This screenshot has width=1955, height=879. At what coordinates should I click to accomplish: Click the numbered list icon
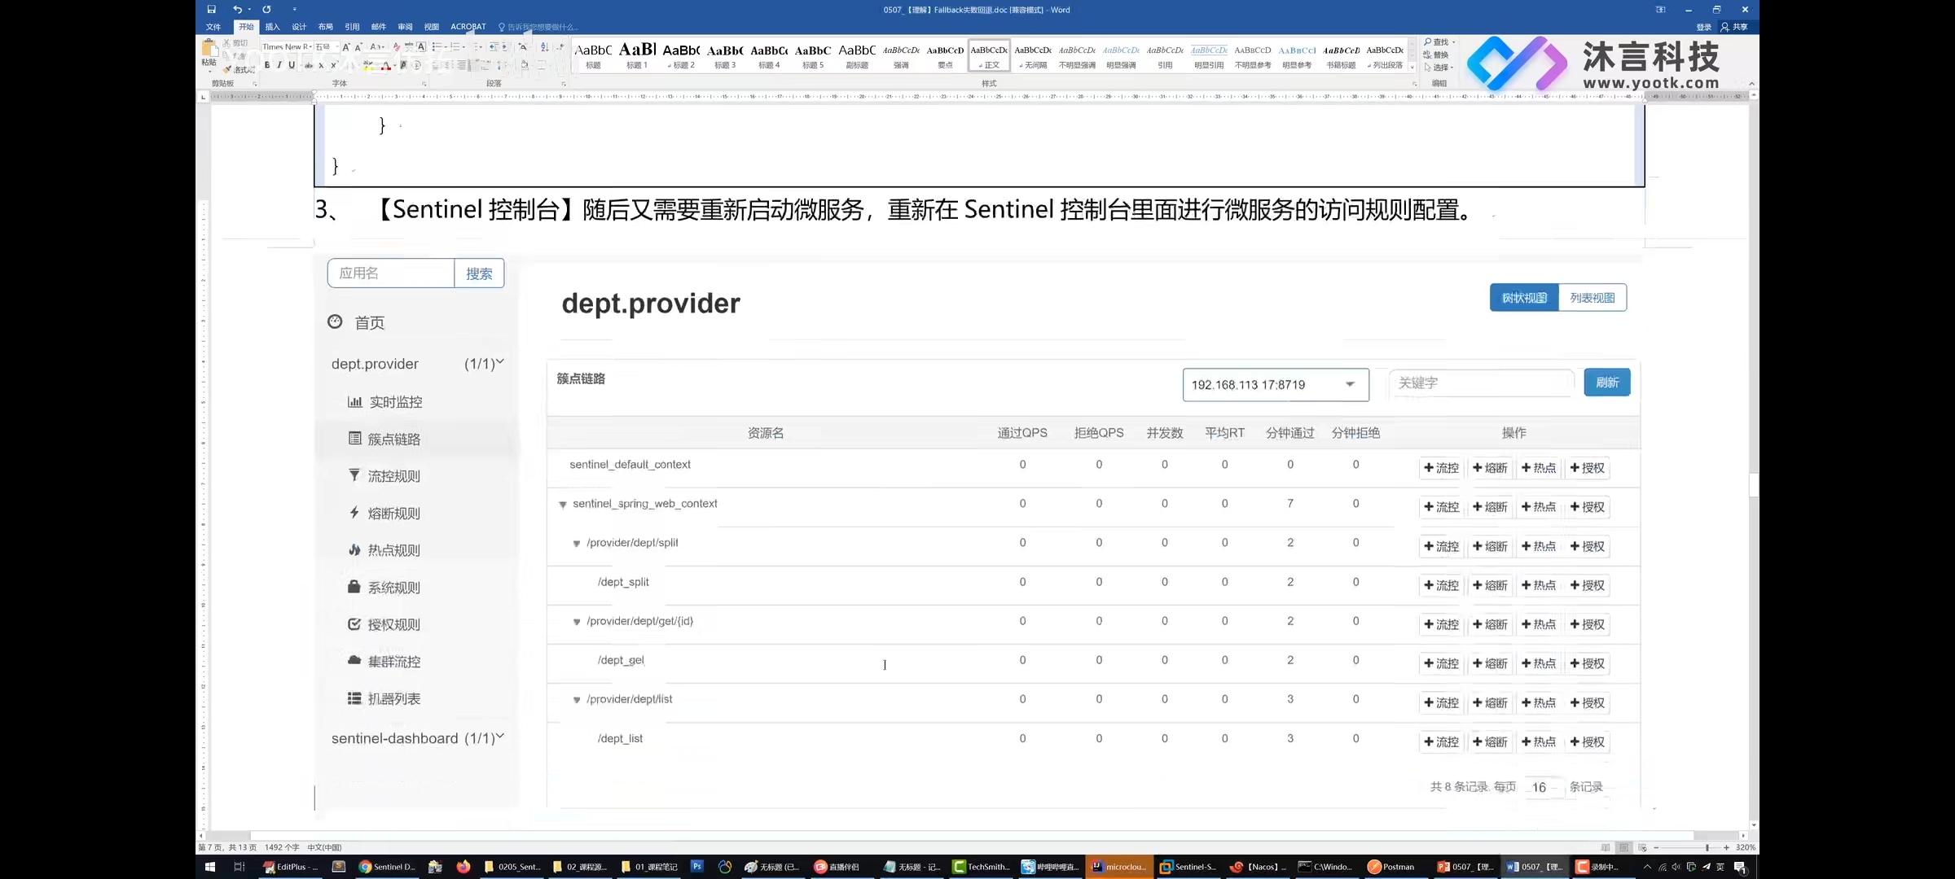point(455,47)
